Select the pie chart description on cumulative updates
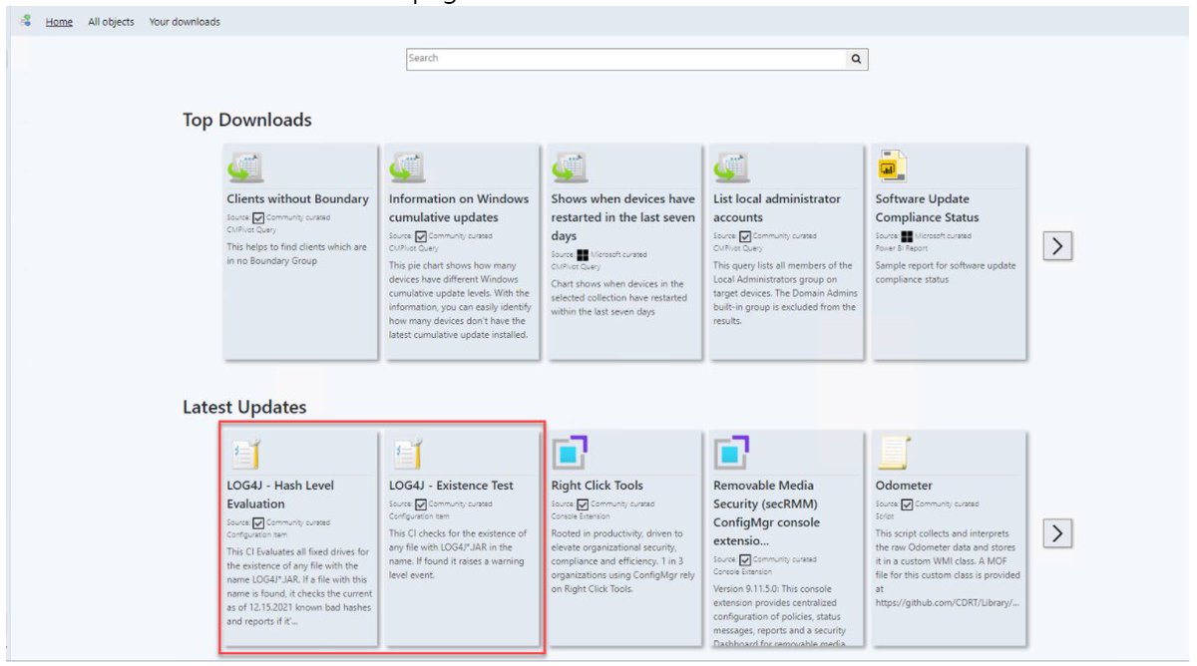 [459, 300]
